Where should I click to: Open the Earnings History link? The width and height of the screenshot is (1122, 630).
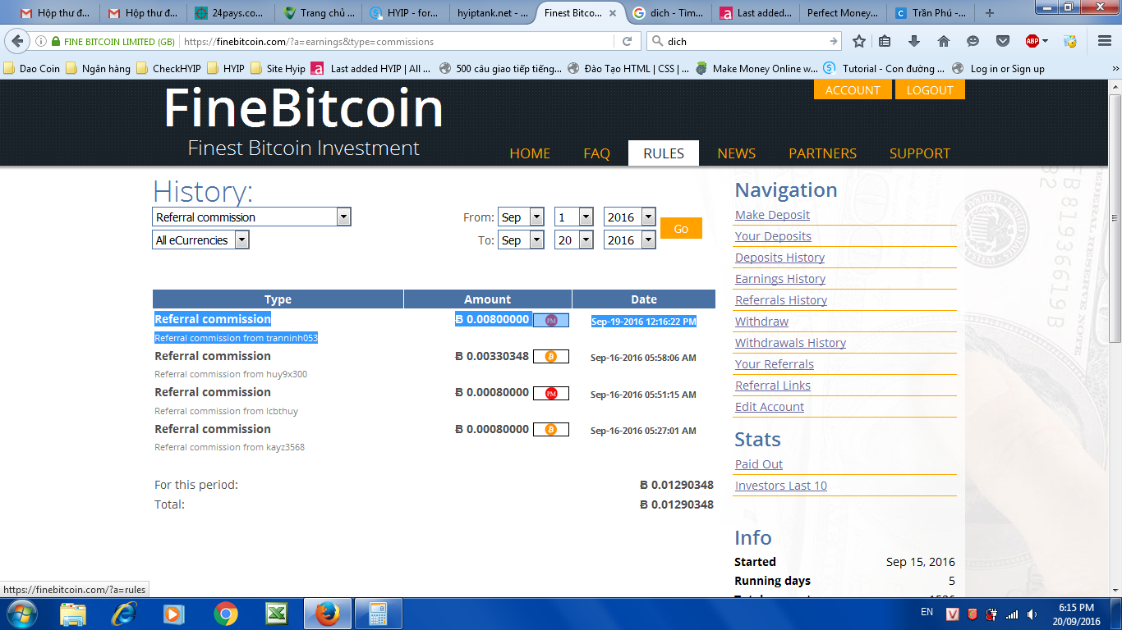pos(780,279)
